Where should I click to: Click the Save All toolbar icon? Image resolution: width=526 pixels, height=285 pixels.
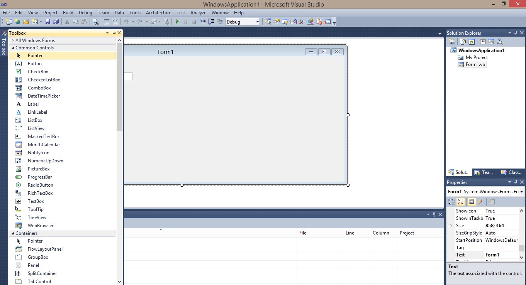56,22
